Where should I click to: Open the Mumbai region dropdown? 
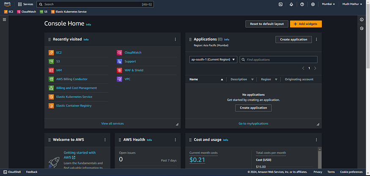[329, 4]
